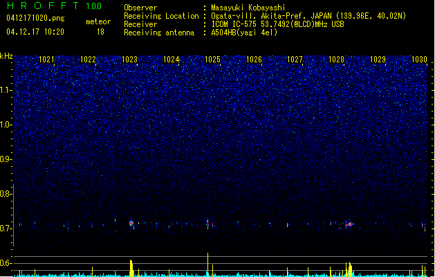This screenshot has height=277, width=435.
Task: Click the 1028 time axis label
Action: [336, 60]
